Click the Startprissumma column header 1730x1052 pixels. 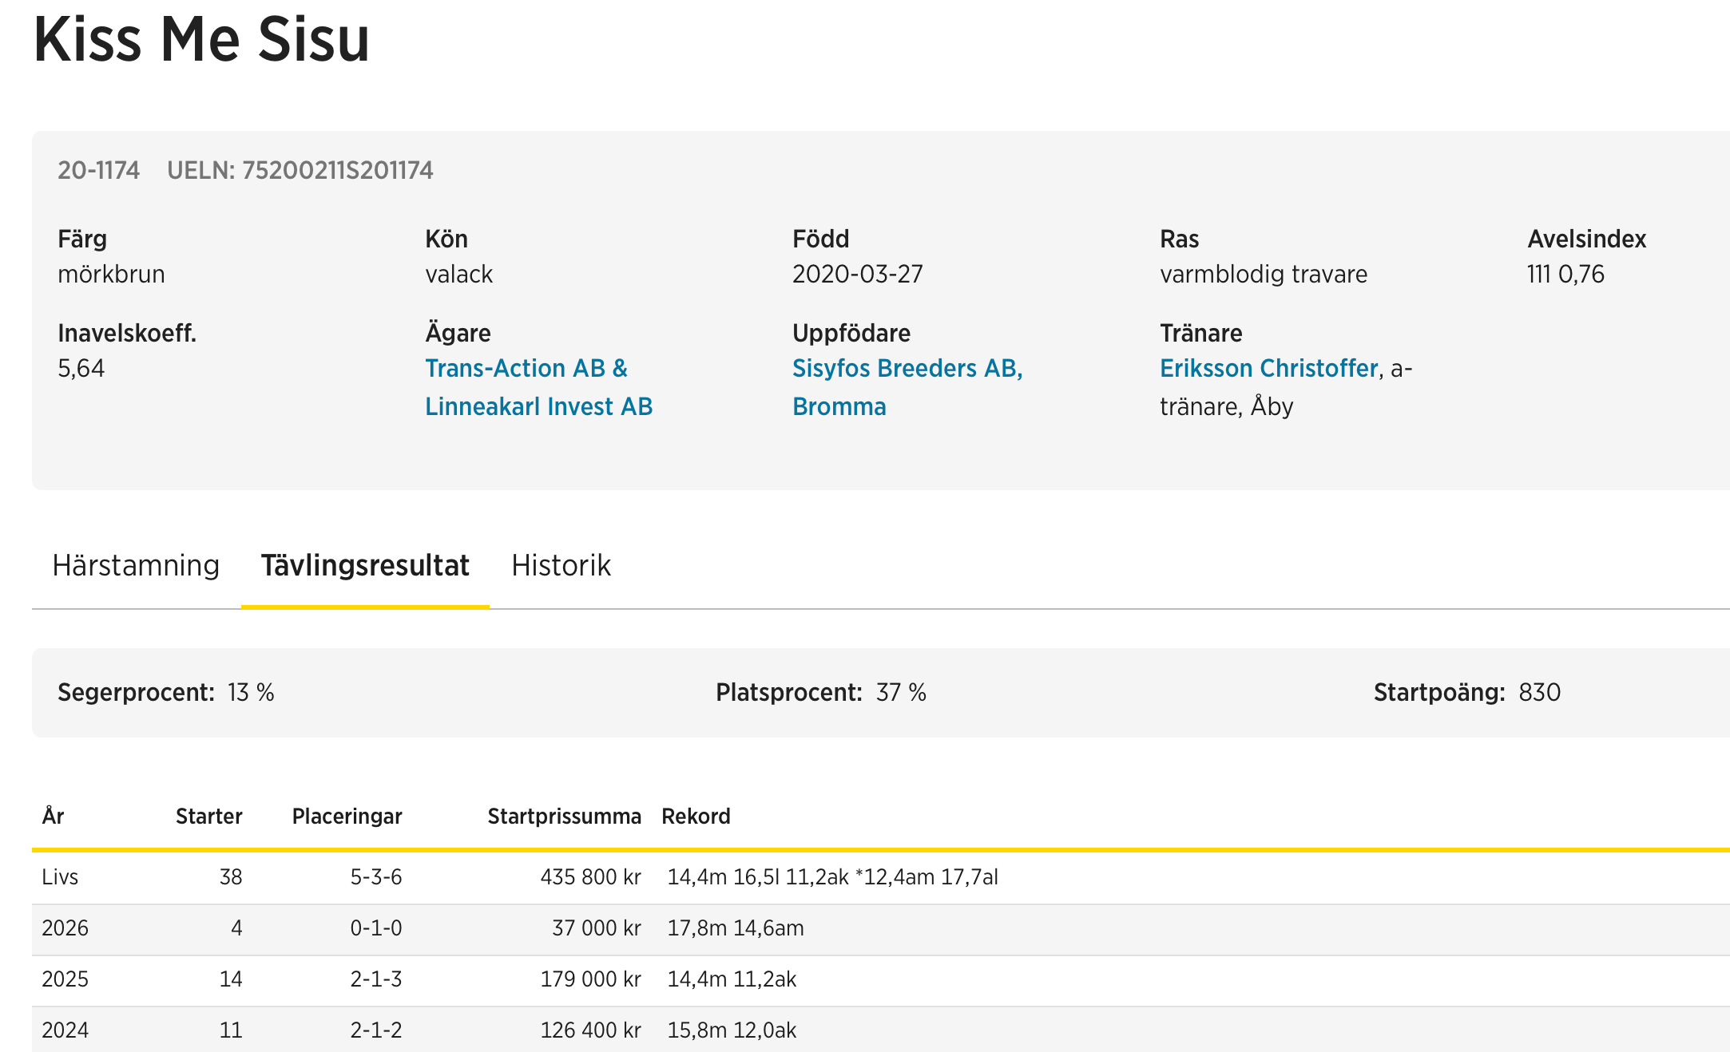click(564, 817)
